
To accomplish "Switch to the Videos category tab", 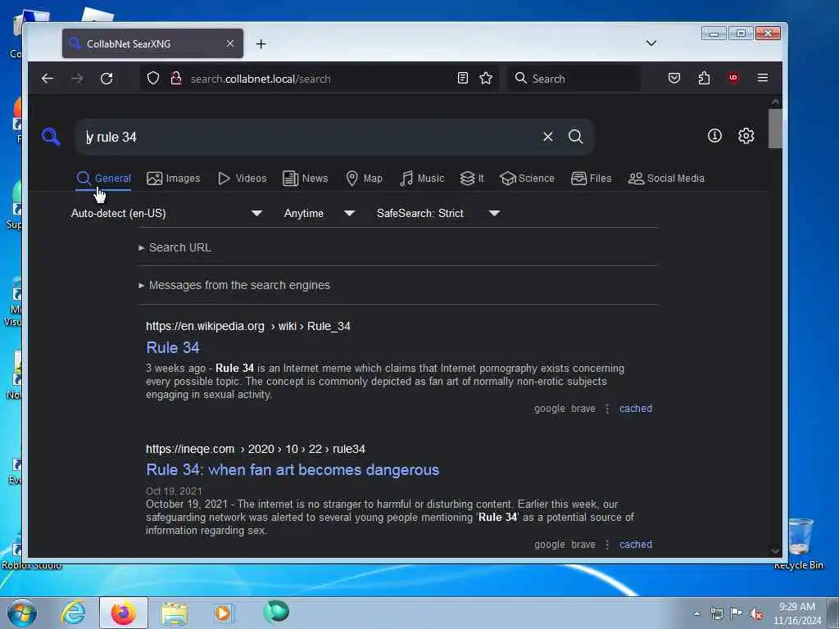I will tap(242, 179).
